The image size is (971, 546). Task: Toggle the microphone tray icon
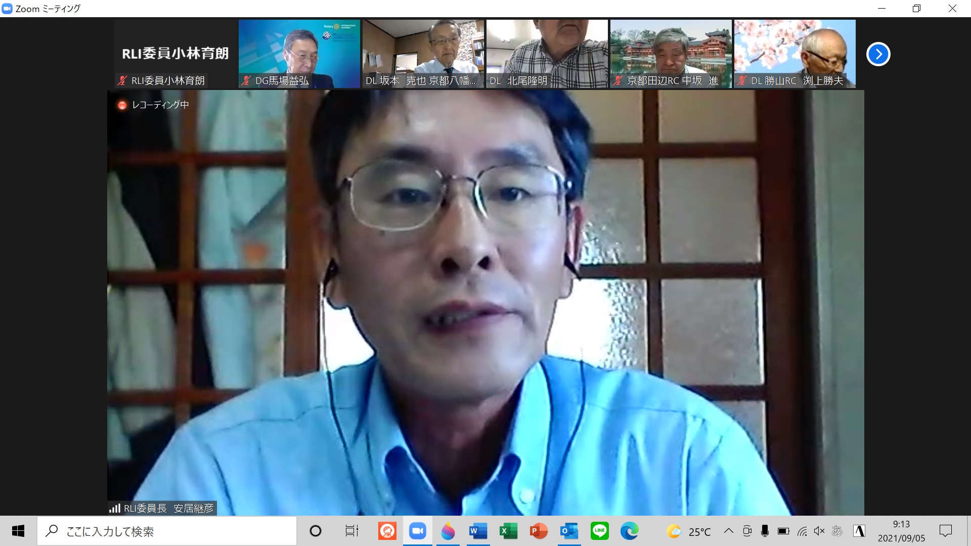[x=765, y=531]
